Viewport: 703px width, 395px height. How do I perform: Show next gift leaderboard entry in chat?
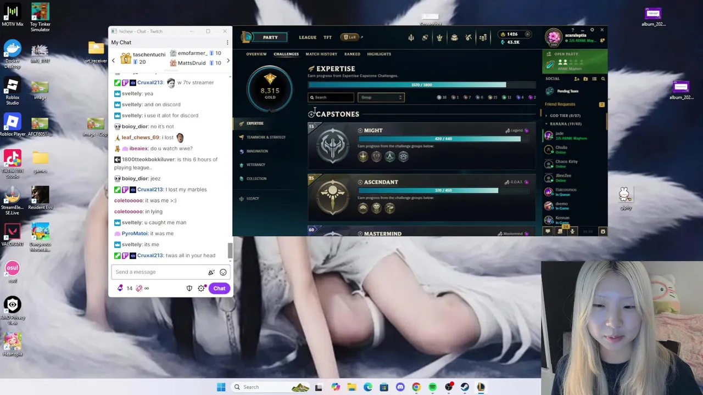(x=228, y=61)
